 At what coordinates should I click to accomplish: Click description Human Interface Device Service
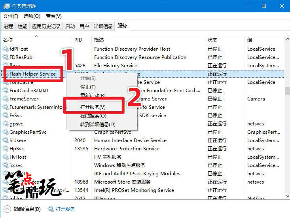coord(131,140)
